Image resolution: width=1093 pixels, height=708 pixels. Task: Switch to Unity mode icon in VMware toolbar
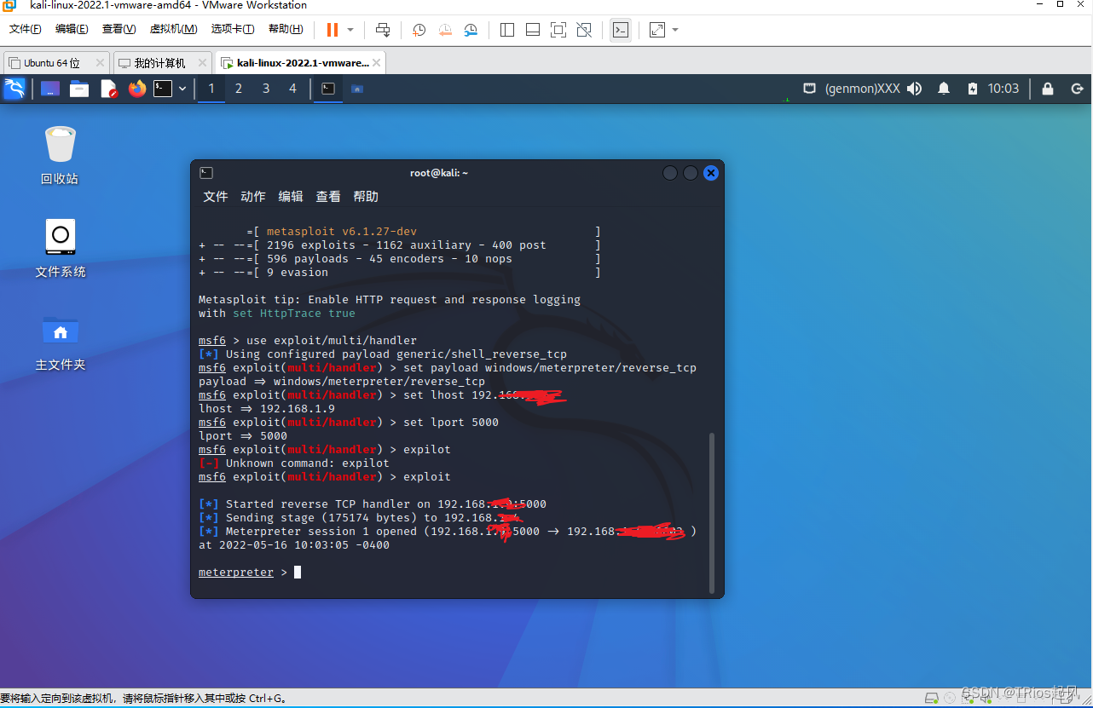point(584,30)
